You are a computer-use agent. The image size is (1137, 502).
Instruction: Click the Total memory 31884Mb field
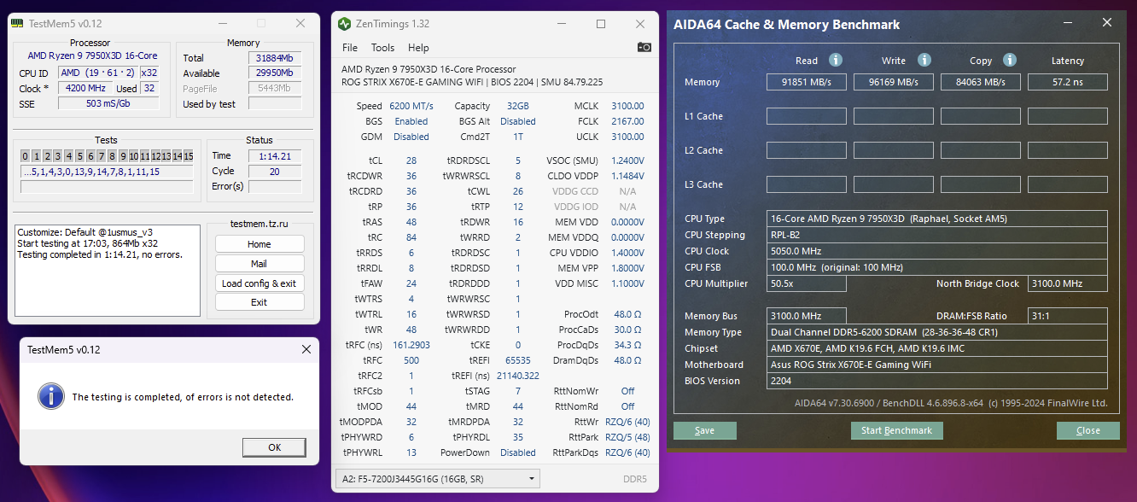(275, 58)
